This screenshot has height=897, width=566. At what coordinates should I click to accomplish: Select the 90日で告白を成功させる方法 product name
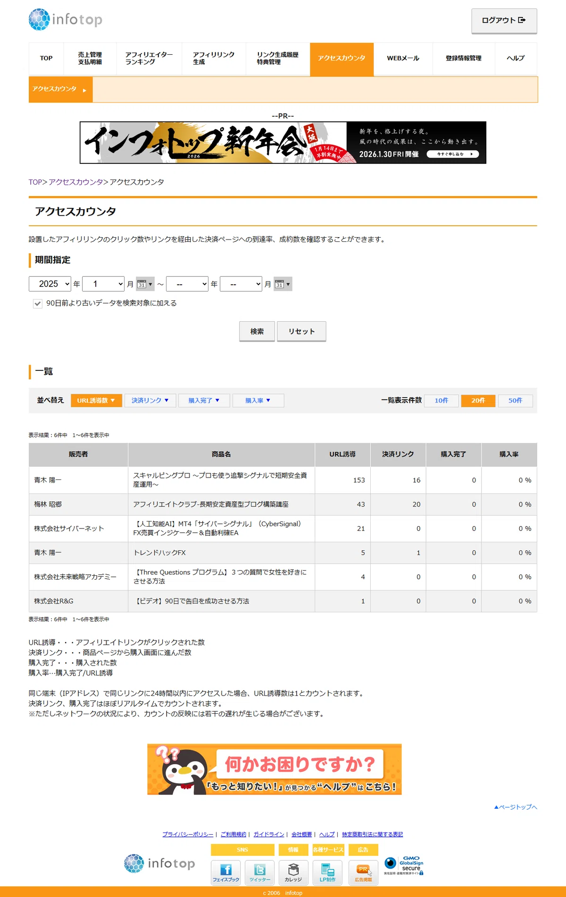[x=191, y=602]
